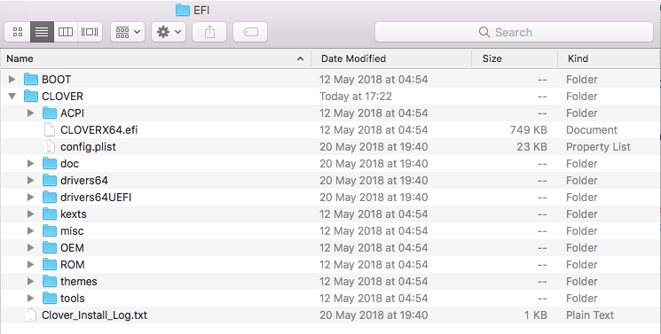Click the EFI folder title icon

click(x=183, y=10)
